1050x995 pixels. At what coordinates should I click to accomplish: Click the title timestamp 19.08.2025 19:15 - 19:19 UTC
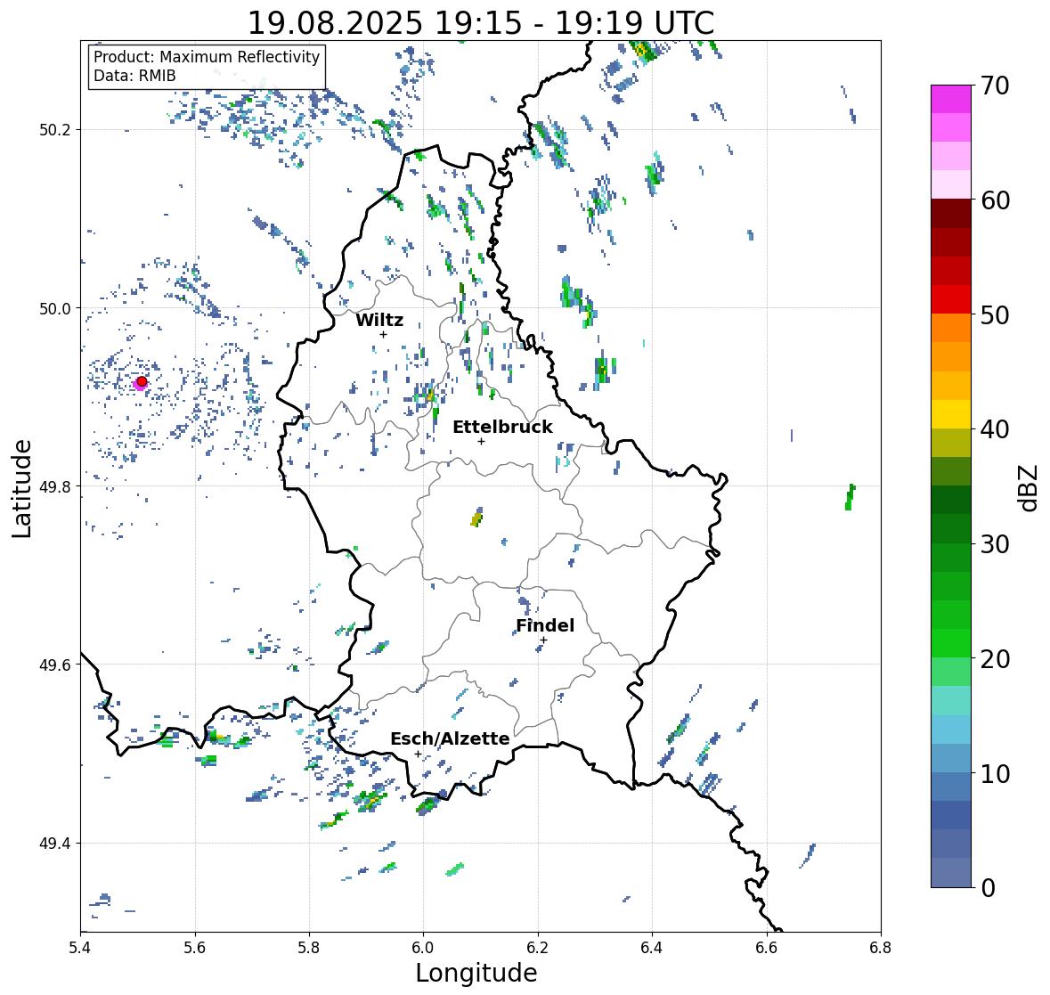(x=481, y=23)
